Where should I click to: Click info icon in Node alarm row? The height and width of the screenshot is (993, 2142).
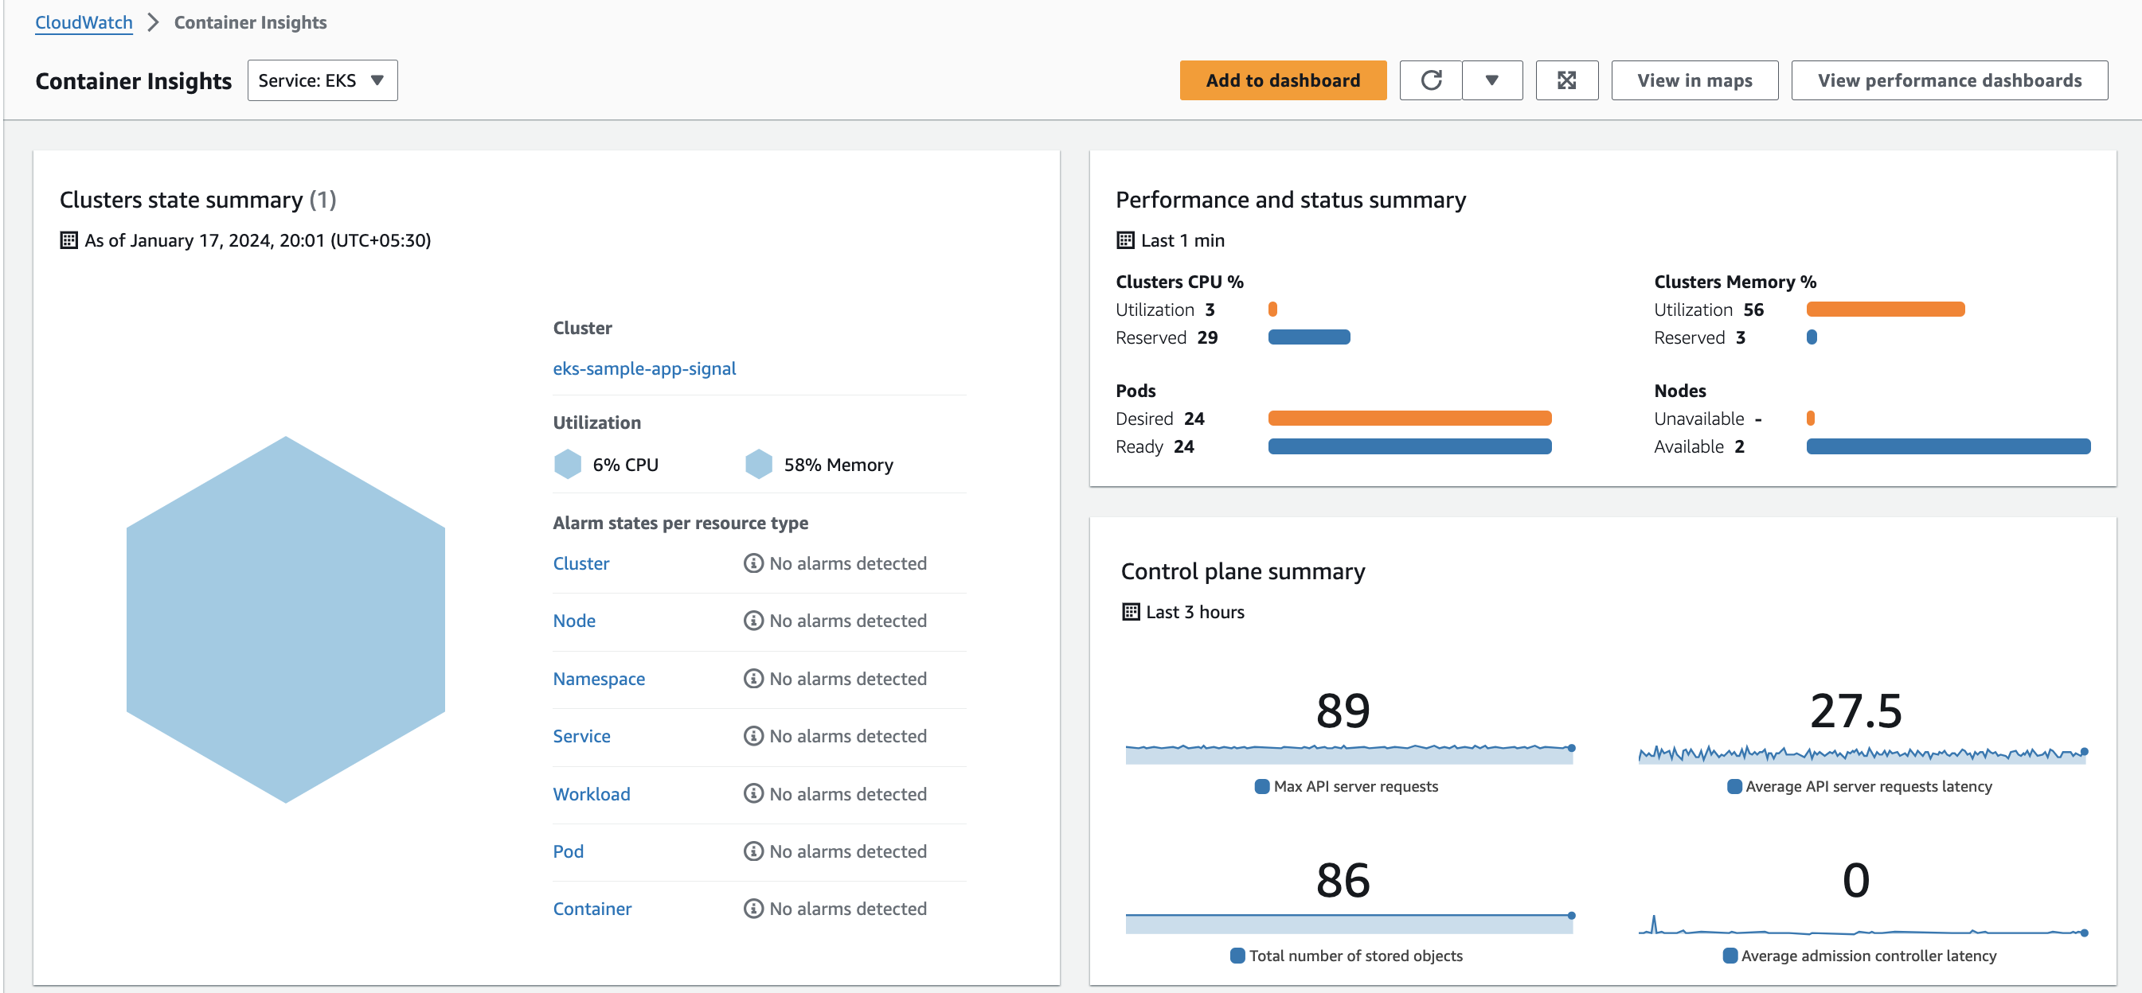(x=753, y=621)
